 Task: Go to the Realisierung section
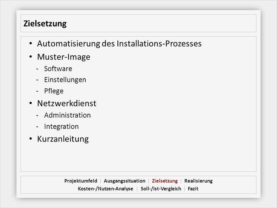click(x=199, y=181)
